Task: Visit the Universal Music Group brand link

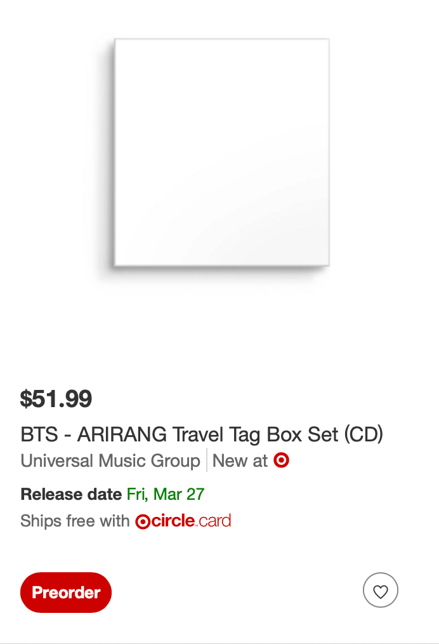Action: tap(110, 460)
